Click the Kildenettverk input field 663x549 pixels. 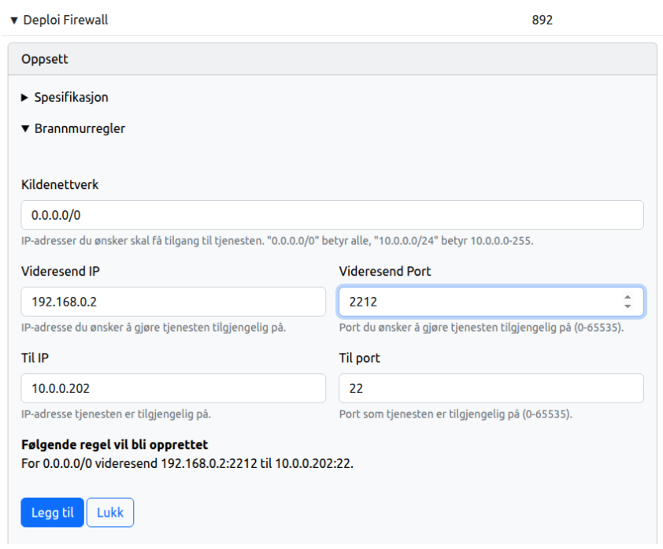point(332,215)
